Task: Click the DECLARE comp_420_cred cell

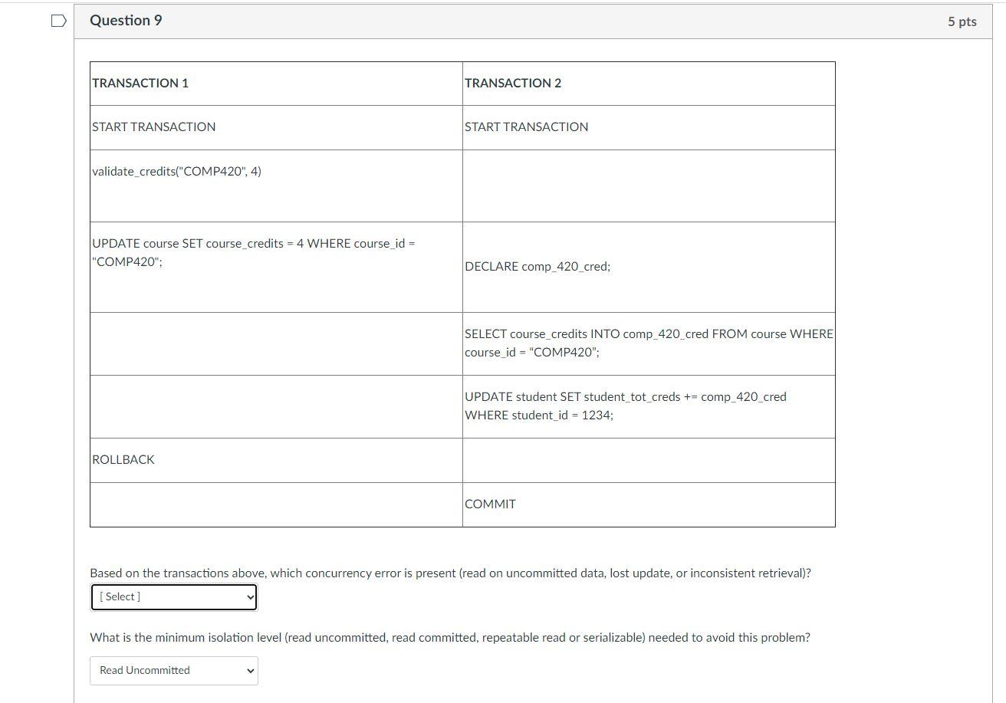Action: (x=537, y=266)
